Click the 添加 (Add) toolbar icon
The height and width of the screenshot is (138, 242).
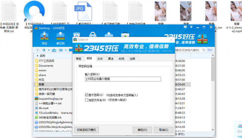click(x=44, y=38)
